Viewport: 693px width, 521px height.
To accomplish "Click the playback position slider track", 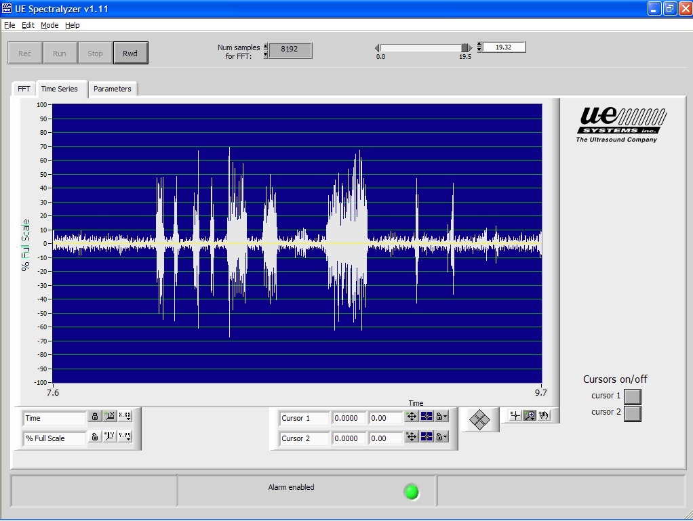I will click(420, 47).
